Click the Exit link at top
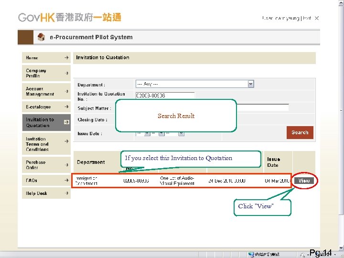 click(x=307, y=18)
